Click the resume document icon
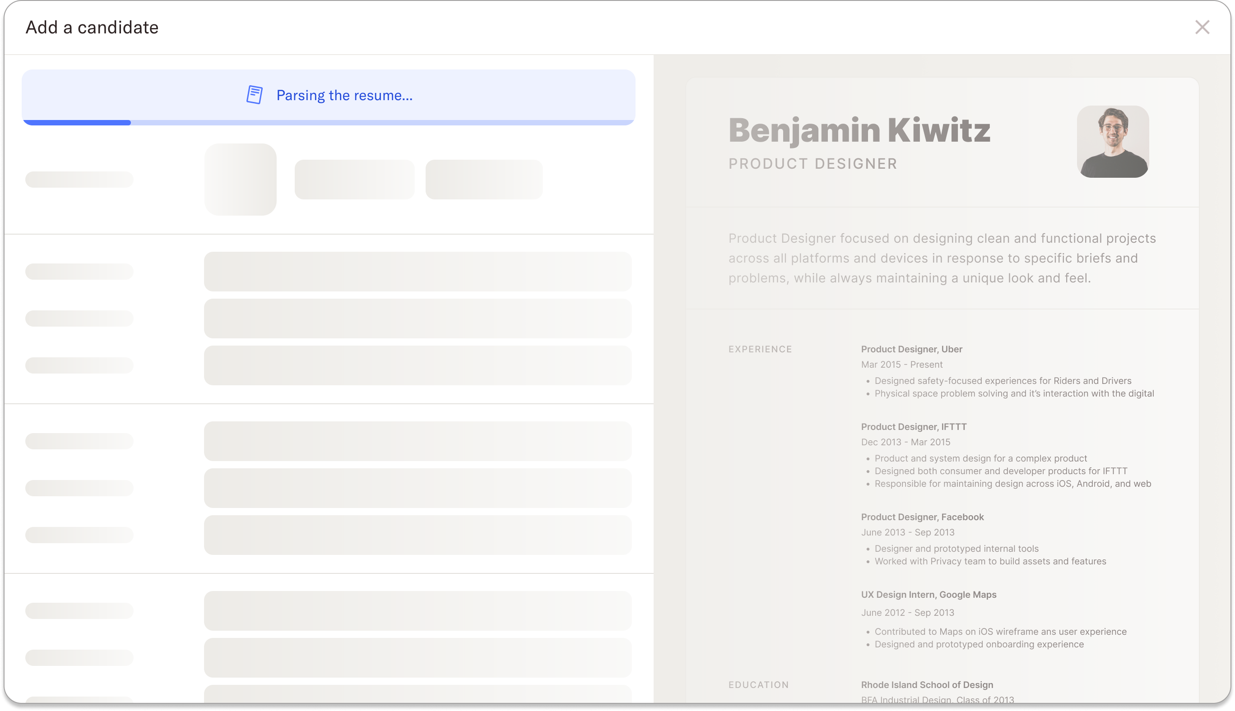 (255, 95)
